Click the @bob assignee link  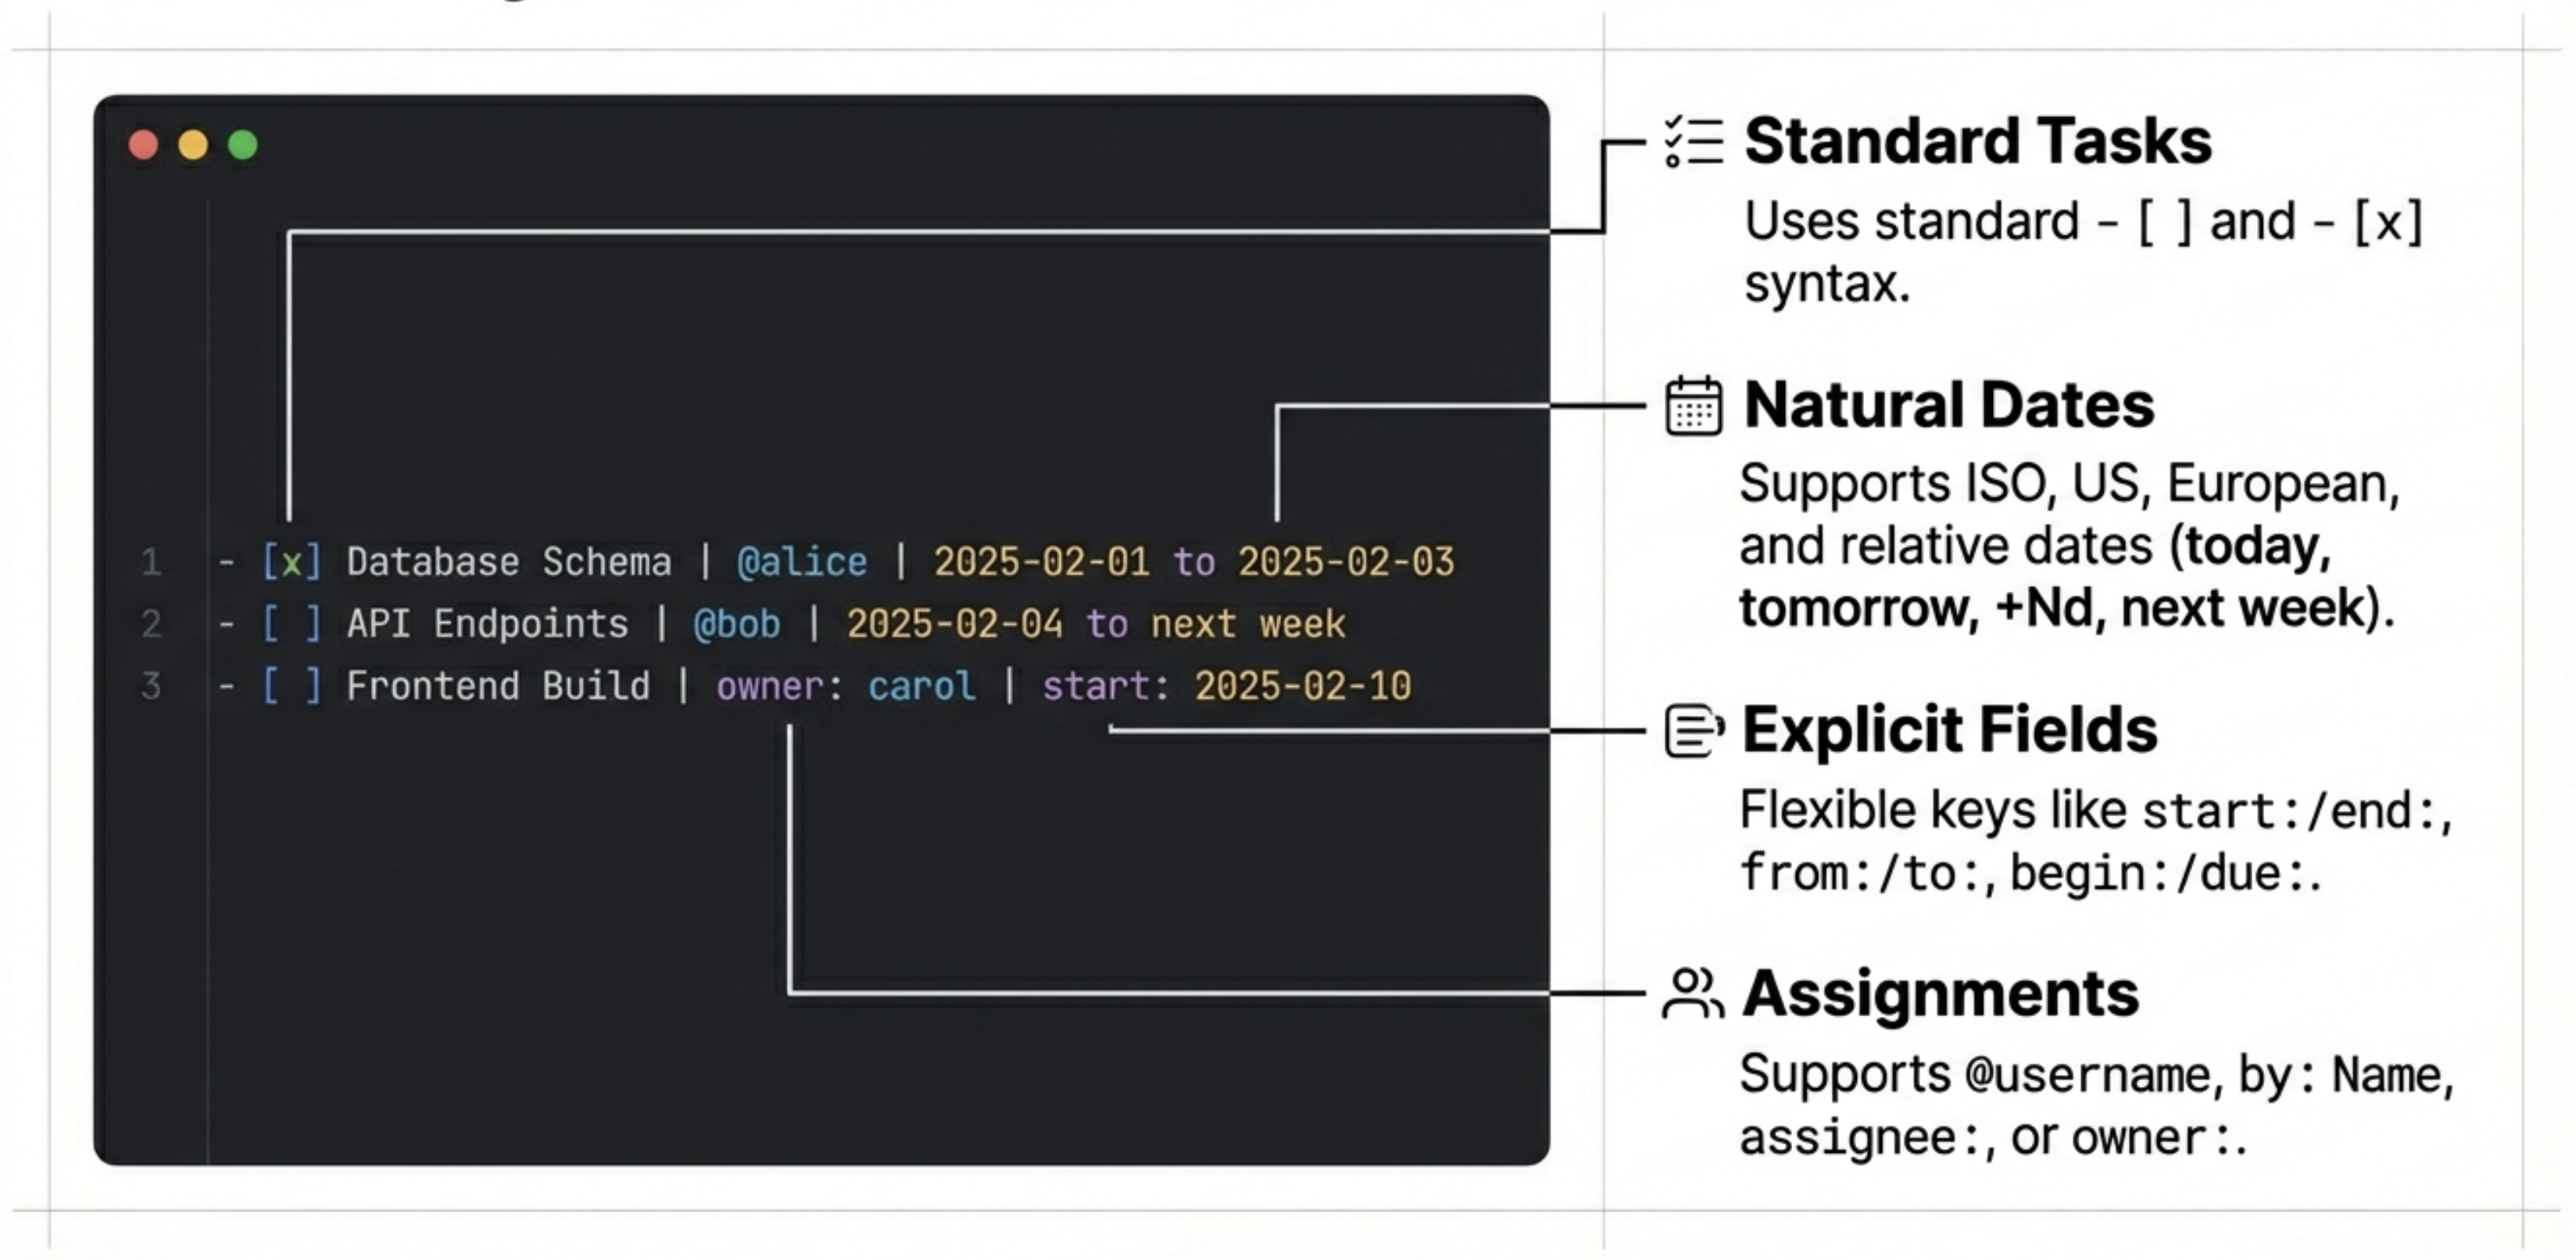pos(737,624)
